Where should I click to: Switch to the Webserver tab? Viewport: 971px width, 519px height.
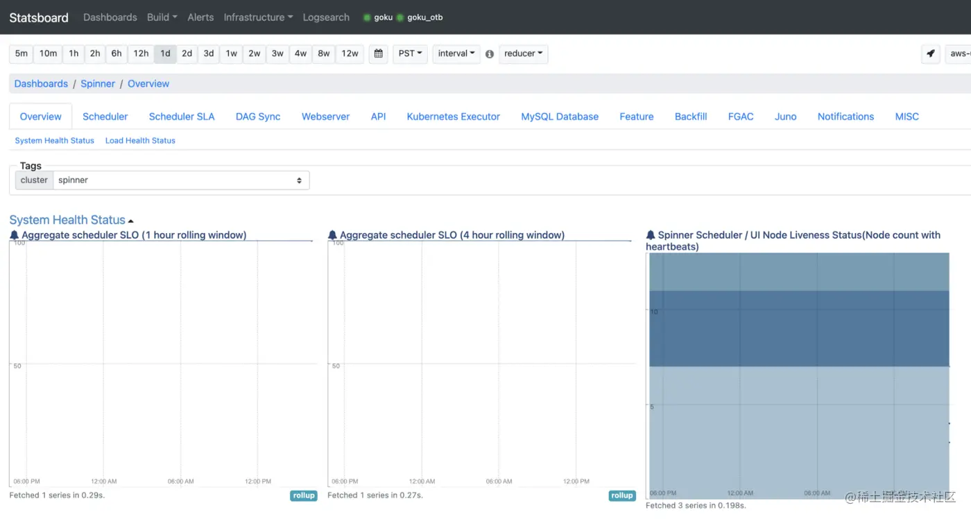325,117
